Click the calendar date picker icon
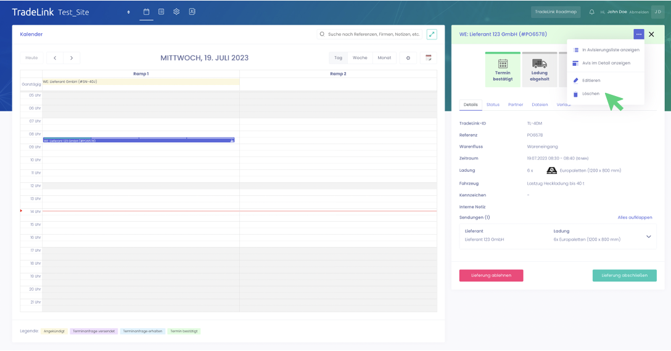The image size is (671, 351). [428, 58]
